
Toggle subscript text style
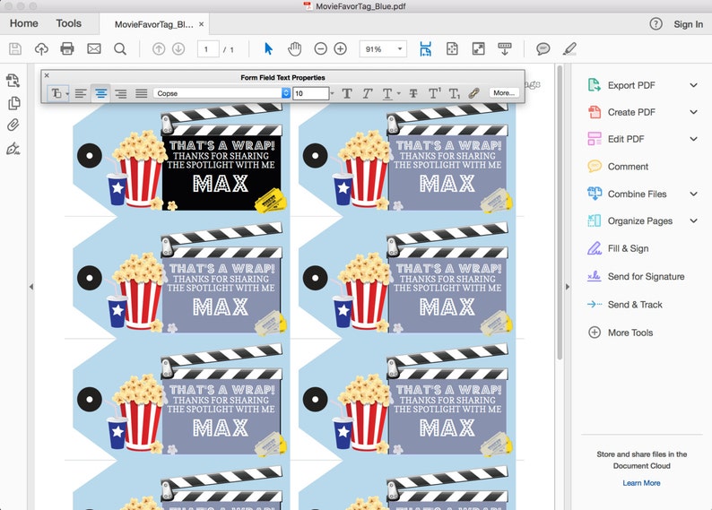(x=454, y=93)
